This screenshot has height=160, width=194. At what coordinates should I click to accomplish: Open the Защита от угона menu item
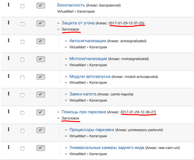point(78,23)
